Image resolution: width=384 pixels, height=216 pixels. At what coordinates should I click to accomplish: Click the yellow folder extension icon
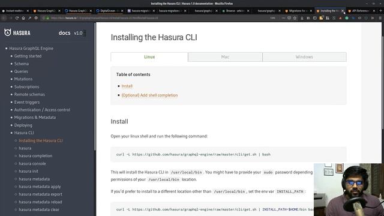(321, 18)
